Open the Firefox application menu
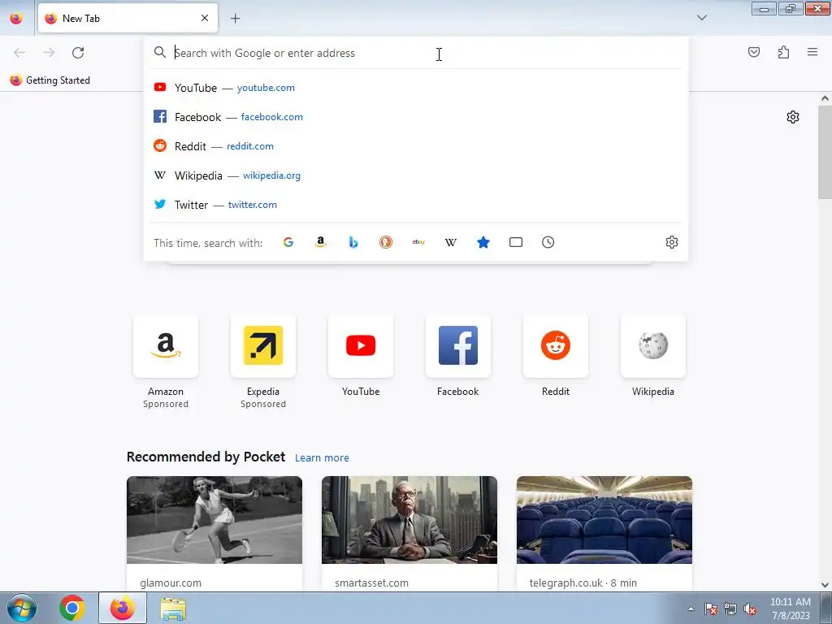 point(812,52)
